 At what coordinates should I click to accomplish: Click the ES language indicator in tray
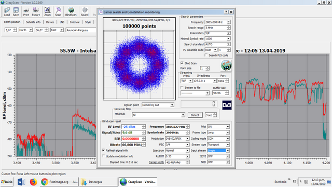(295, 181)
